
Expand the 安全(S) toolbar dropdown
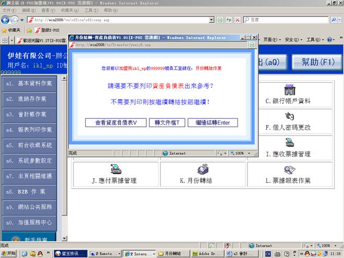[293, 40]
